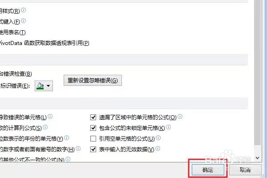Click info icon beside 导致错误的单元格(L)
This screenshot has width=267, height=178.
[50, 117]
